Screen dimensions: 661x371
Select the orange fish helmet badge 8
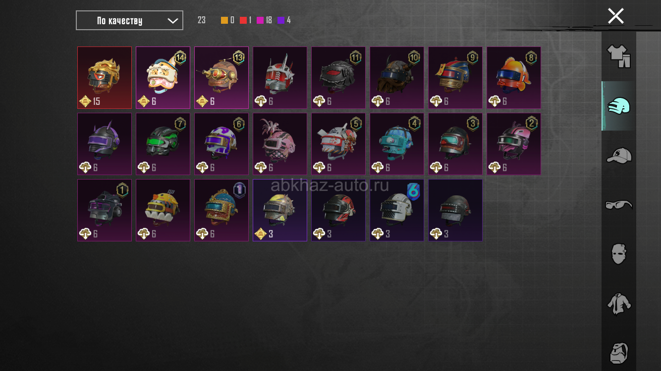(514, 78)
